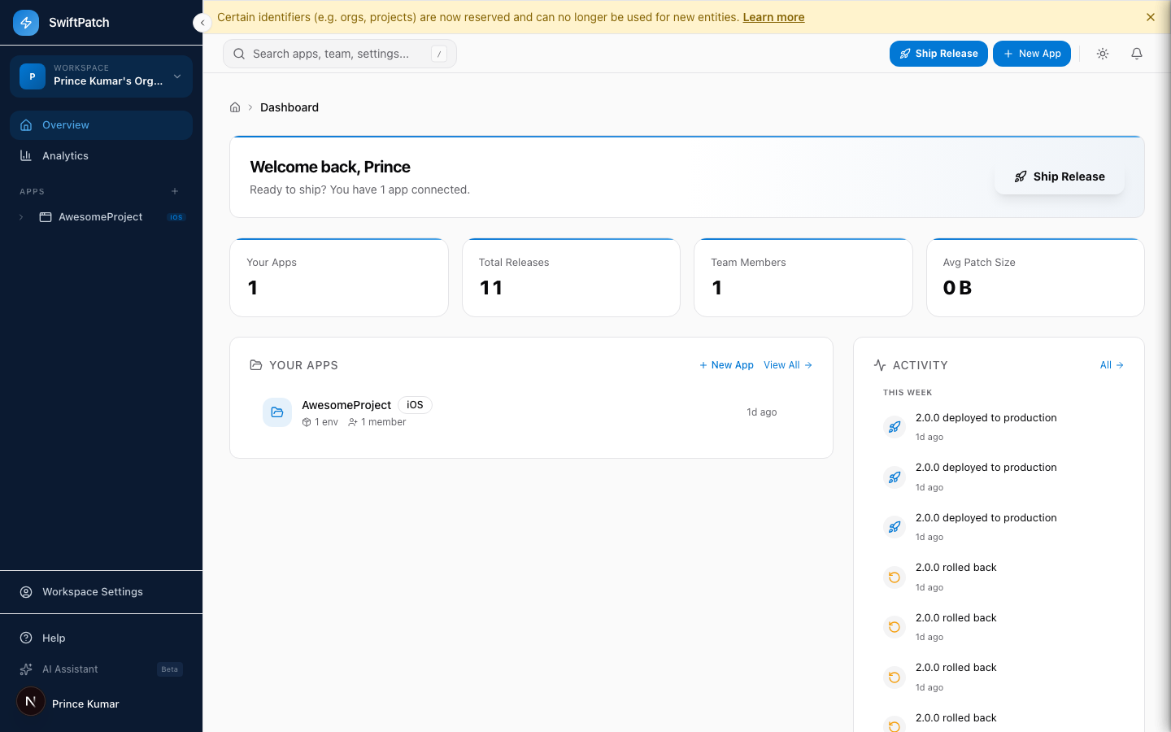View All activity this week
1171x732 pixels.
click(1111, 364)
